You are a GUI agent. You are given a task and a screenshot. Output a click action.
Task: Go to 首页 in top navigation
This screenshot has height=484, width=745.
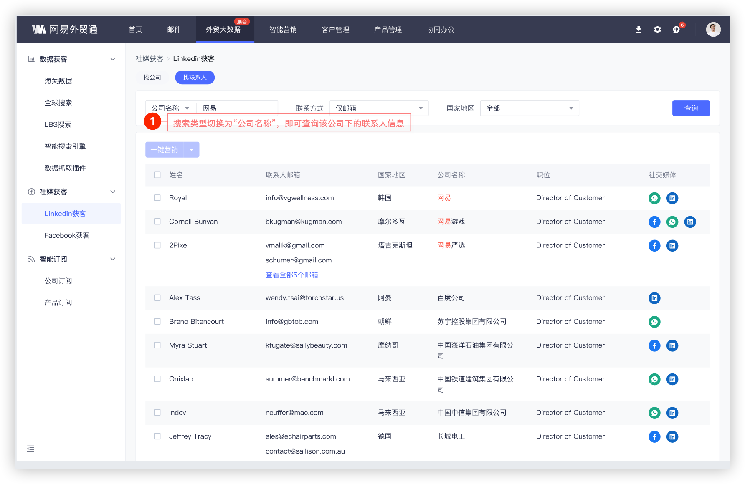[135, 30]
